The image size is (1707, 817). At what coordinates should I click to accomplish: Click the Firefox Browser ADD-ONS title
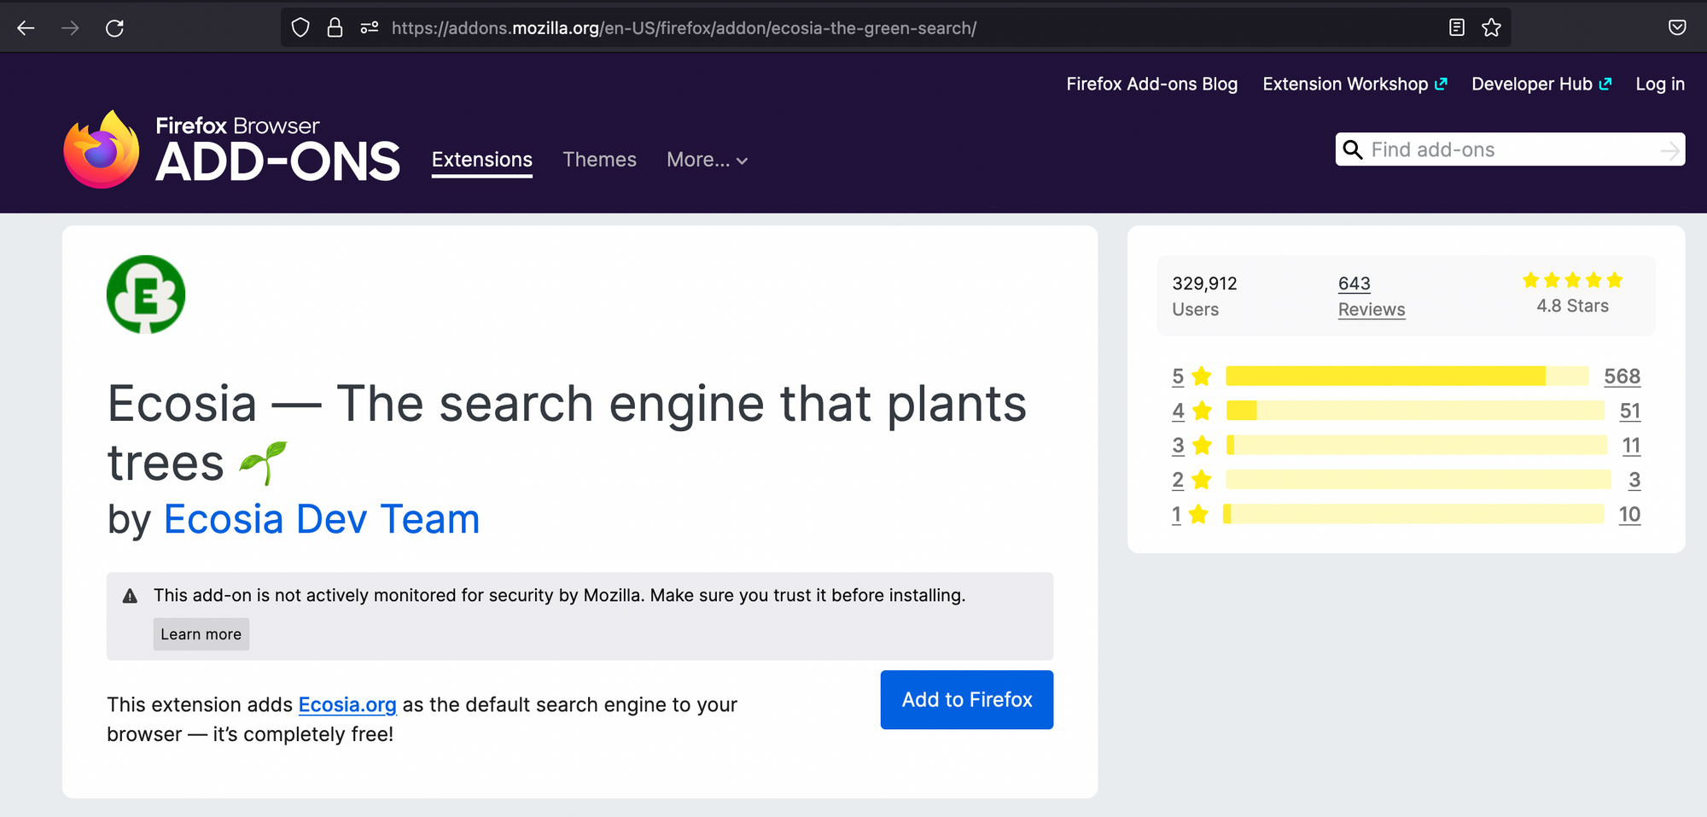coord(277,149)
